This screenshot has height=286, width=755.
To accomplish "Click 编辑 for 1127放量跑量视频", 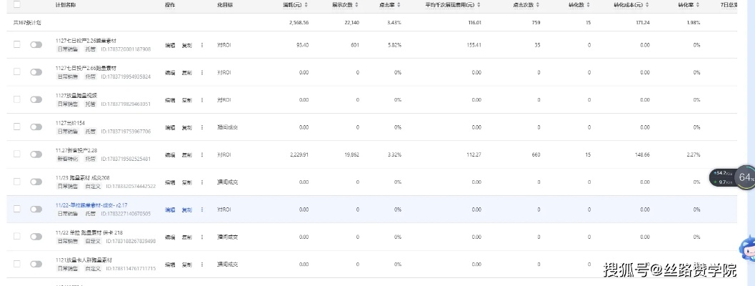I will pyautogui.click(x=170, y=100).
